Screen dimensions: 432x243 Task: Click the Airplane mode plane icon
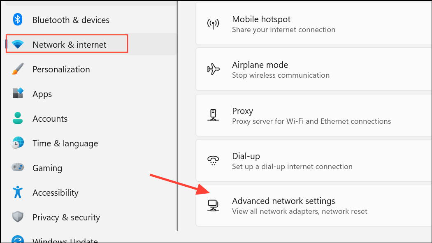coord(213,69)
